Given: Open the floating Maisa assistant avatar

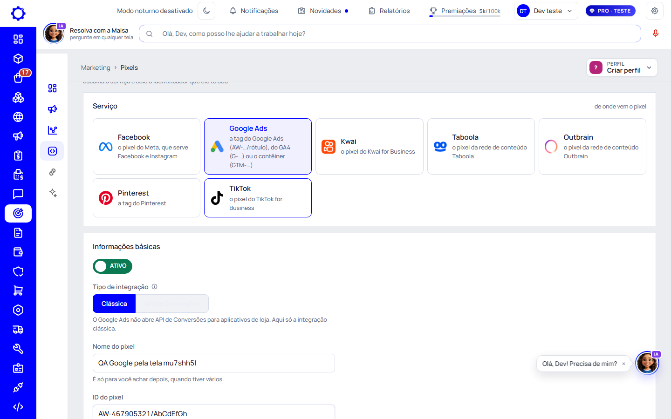Looking at the screenshot, I should click(647, 363).
